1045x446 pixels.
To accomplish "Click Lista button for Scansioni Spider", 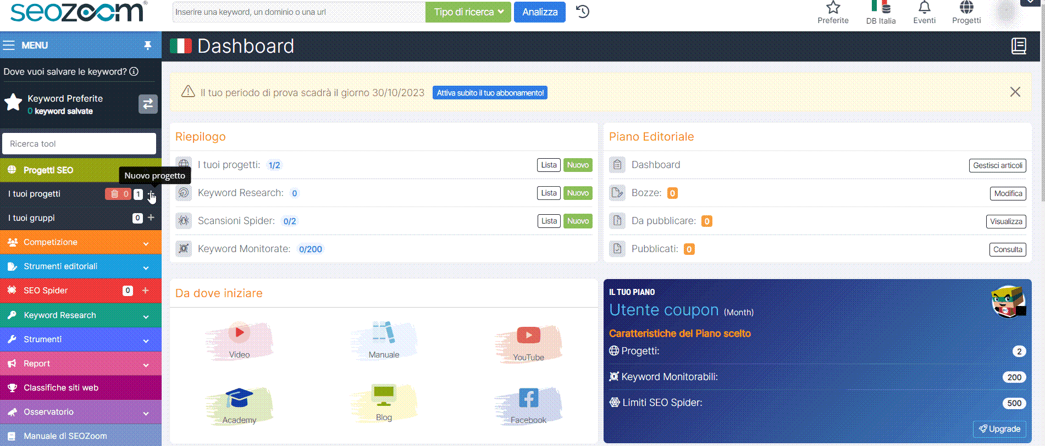I will [549, 221].
